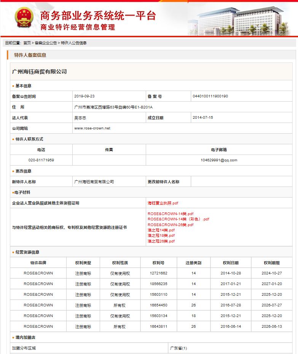The image size is (298, 354).
Task: Select company name 广州海钰商贸有限公司 heading
Action: (39, 72)
